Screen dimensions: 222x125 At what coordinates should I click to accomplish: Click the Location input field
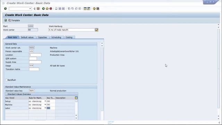[x=35, y=55]
